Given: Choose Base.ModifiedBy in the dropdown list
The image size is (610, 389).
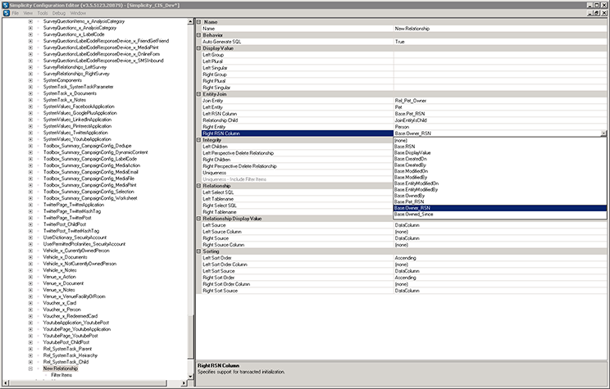Looking at the screenshot, I should tap(500, 177).
